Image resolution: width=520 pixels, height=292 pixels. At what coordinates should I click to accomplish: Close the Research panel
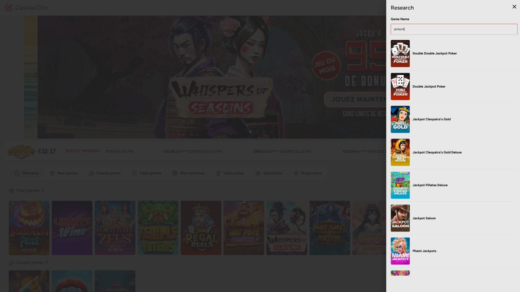point(514,7)
